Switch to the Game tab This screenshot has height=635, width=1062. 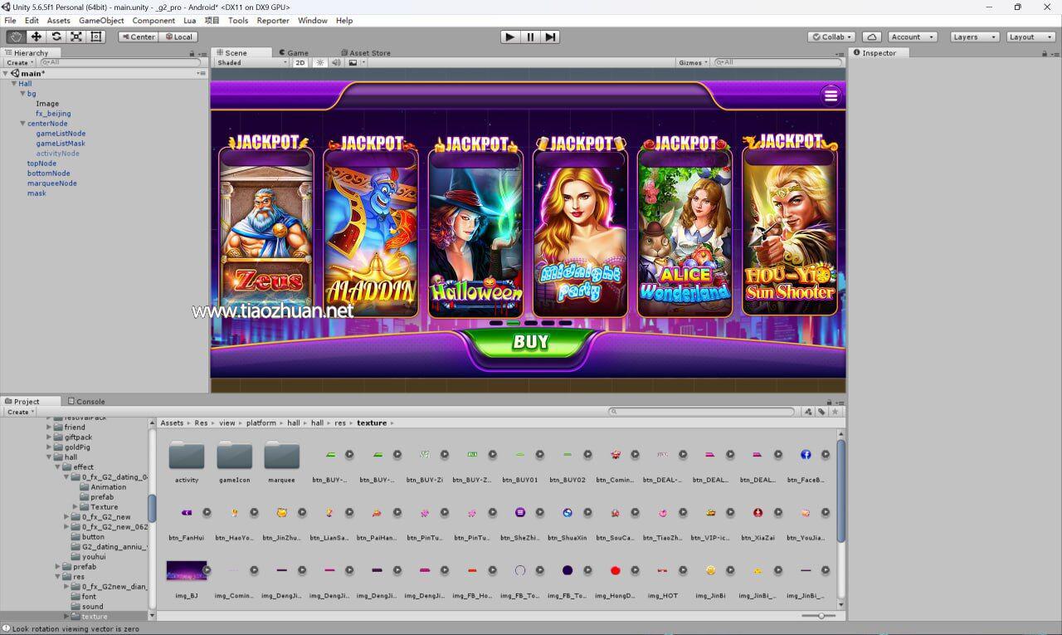click(293, 52)
